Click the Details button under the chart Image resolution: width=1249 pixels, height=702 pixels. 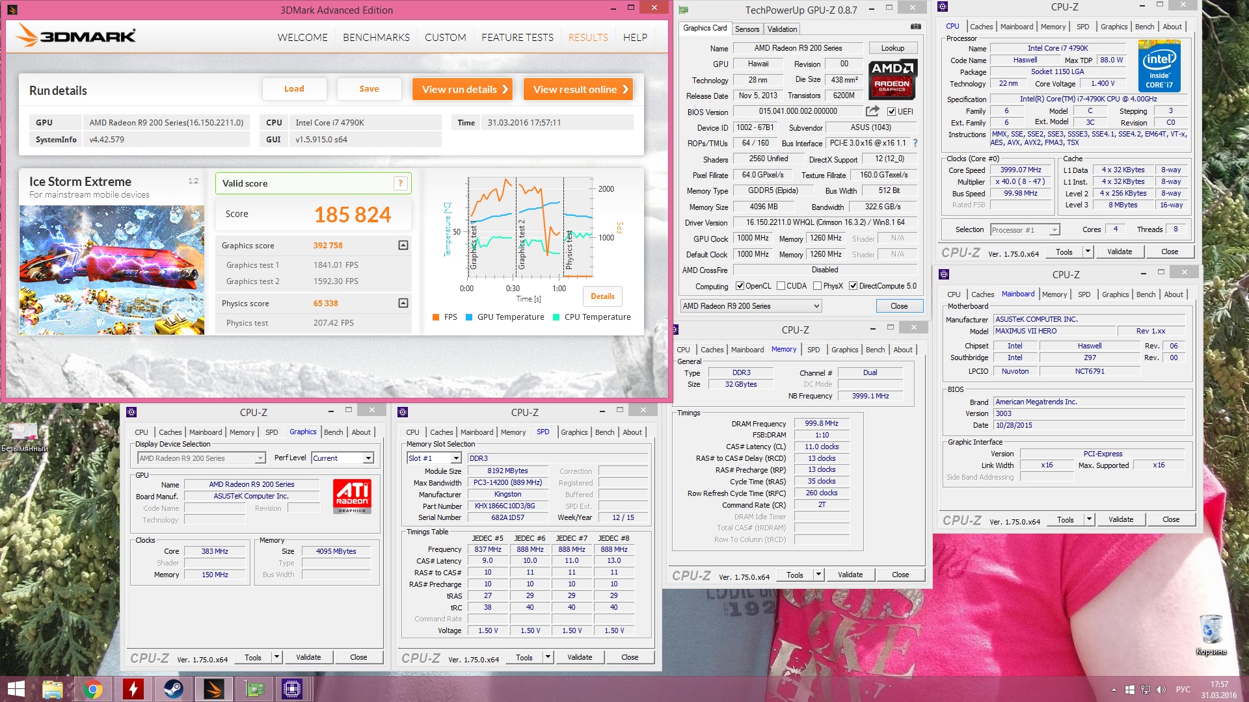[602, 296]
